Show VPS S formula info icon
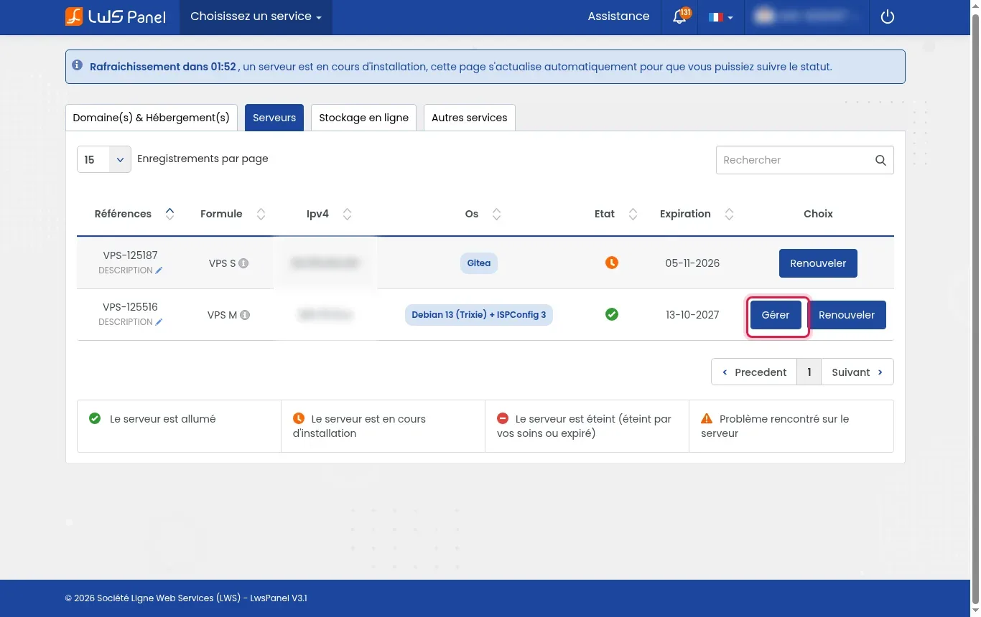Image resolution: width=981 pixels, height=617 pixels. pyautogui.click(x=243, y=263)
